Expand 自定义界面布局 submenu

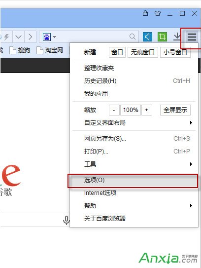click(134, 123)
